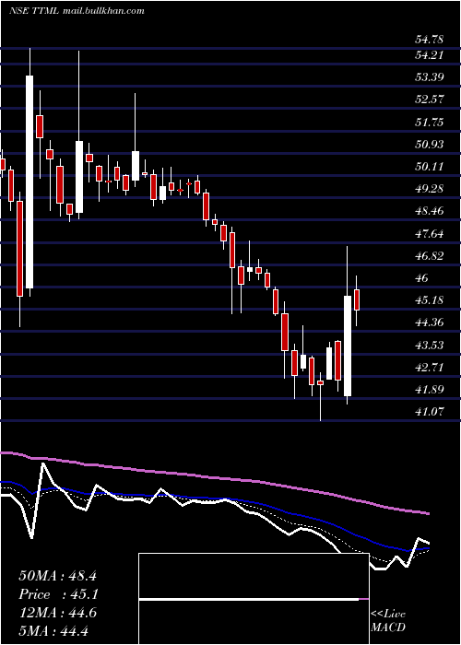This screenshot has width=461, height=645.
Task: Select the 41.89 price axis label
Action: (430, 390)
